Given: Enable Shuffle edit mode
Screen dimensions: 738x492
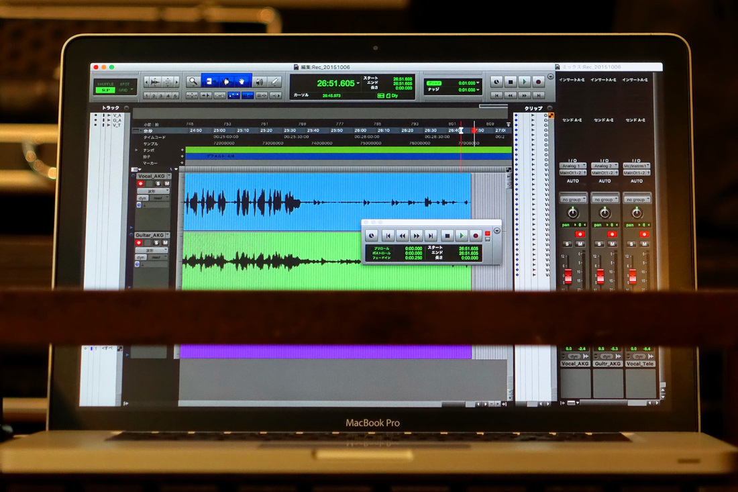Looking at the screenshot, I should 105,84.
